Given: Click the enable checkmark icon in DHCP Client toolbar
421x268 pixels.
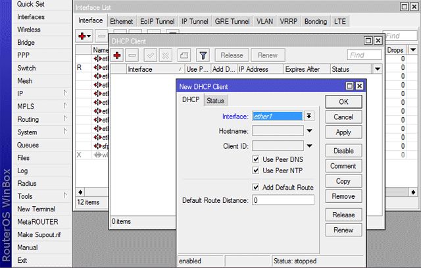Looking at the screenshot, I should point(151,56).
